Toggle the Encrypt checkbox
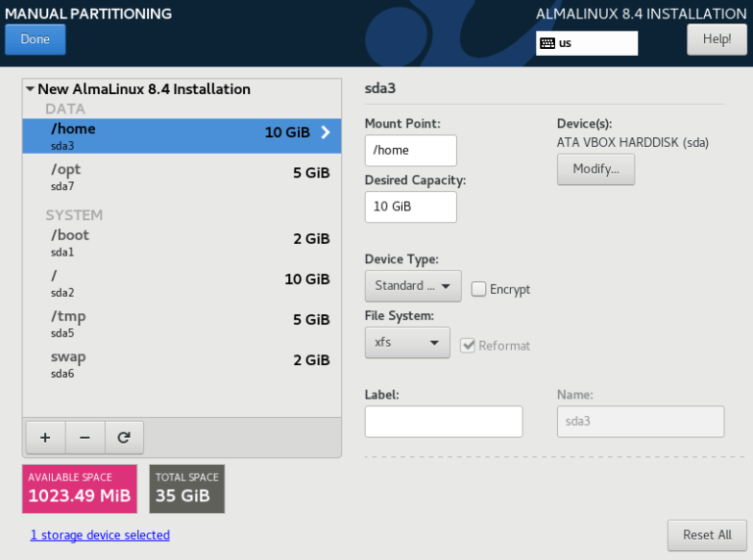 478,289
